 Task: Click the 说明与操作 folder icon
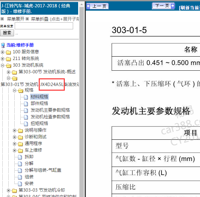(20, 131)
